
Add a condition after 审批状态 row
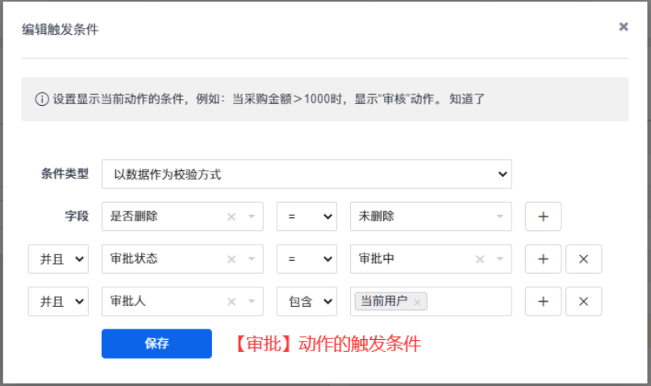pos(543,259)
